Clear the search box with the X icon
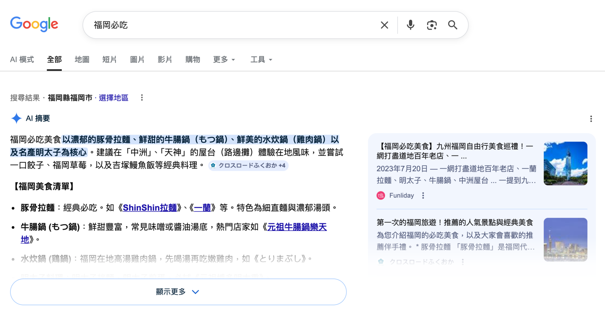605x310 pixels. tap(384, 25)
